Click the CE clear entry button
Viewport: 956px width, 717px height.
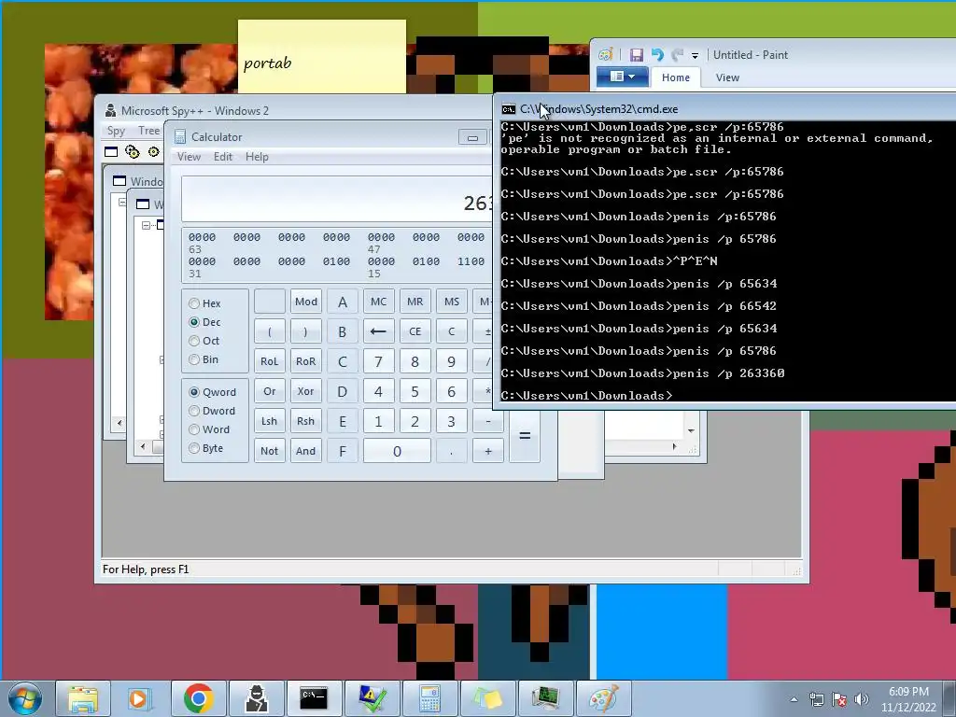pos(415,331)
